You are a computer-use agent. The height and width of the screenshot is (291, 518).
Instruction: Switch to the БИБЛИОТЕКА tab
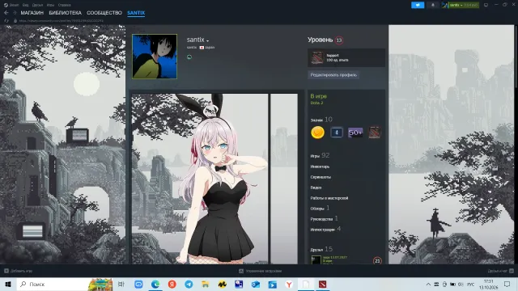pyautogui.click(x=65, y=13)
